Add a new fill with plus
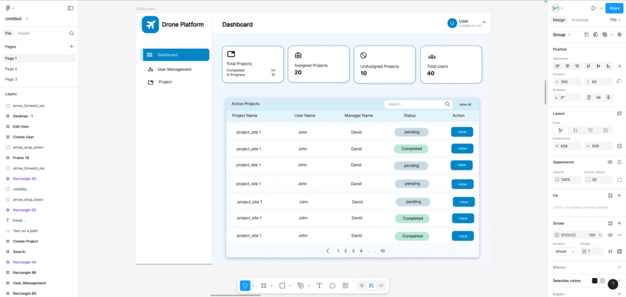Viewport: 626px width, 297px height. tap(619, 196)
